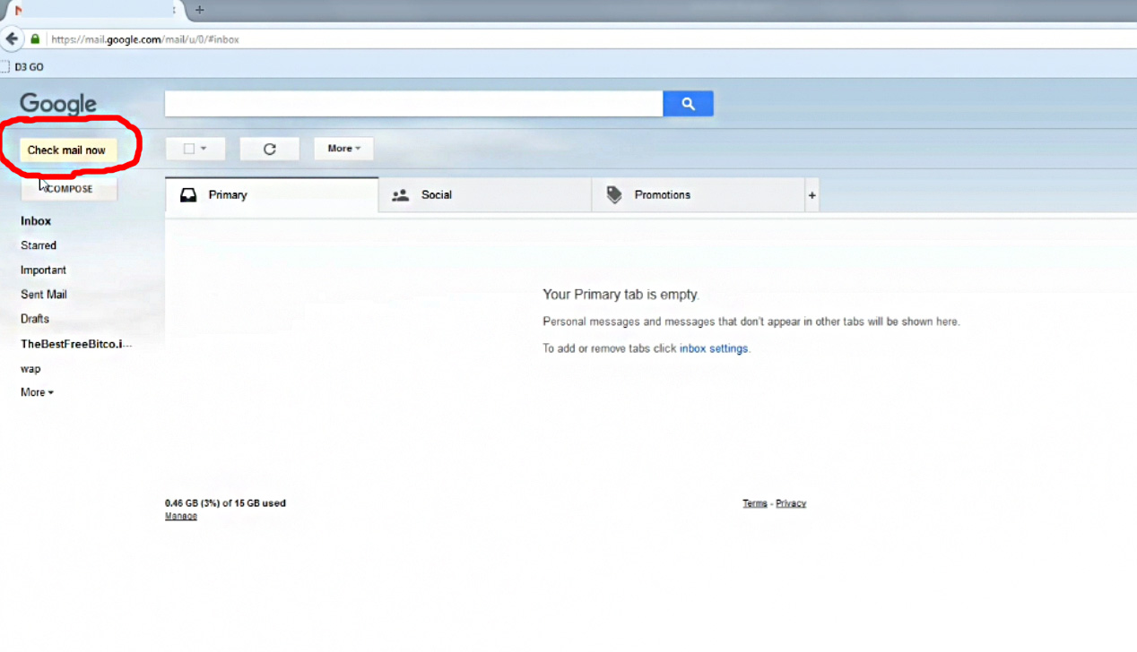Expand "More" in the left sidebar
This screenshot has width=1137, height=652.
click(x=36, y=391)
